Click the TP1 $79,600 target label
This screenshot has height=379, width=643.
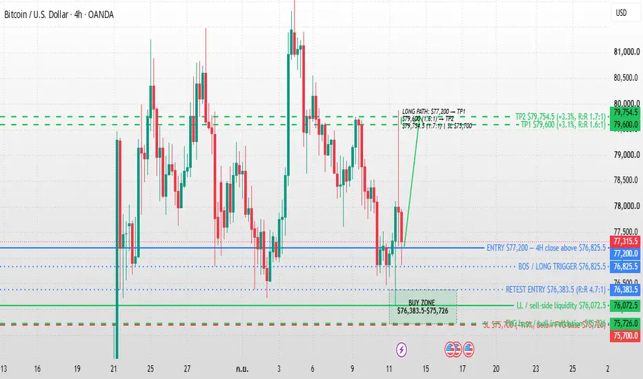click(x=563, y=125)
